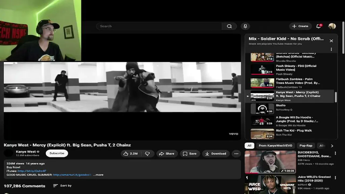Activate voice search microphone
This screenshot has width=345, height=194.
tap(245, 26)
